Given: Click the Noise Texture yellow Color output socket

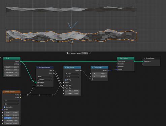Looking at the screenshot, I should (x=20, y=97).
